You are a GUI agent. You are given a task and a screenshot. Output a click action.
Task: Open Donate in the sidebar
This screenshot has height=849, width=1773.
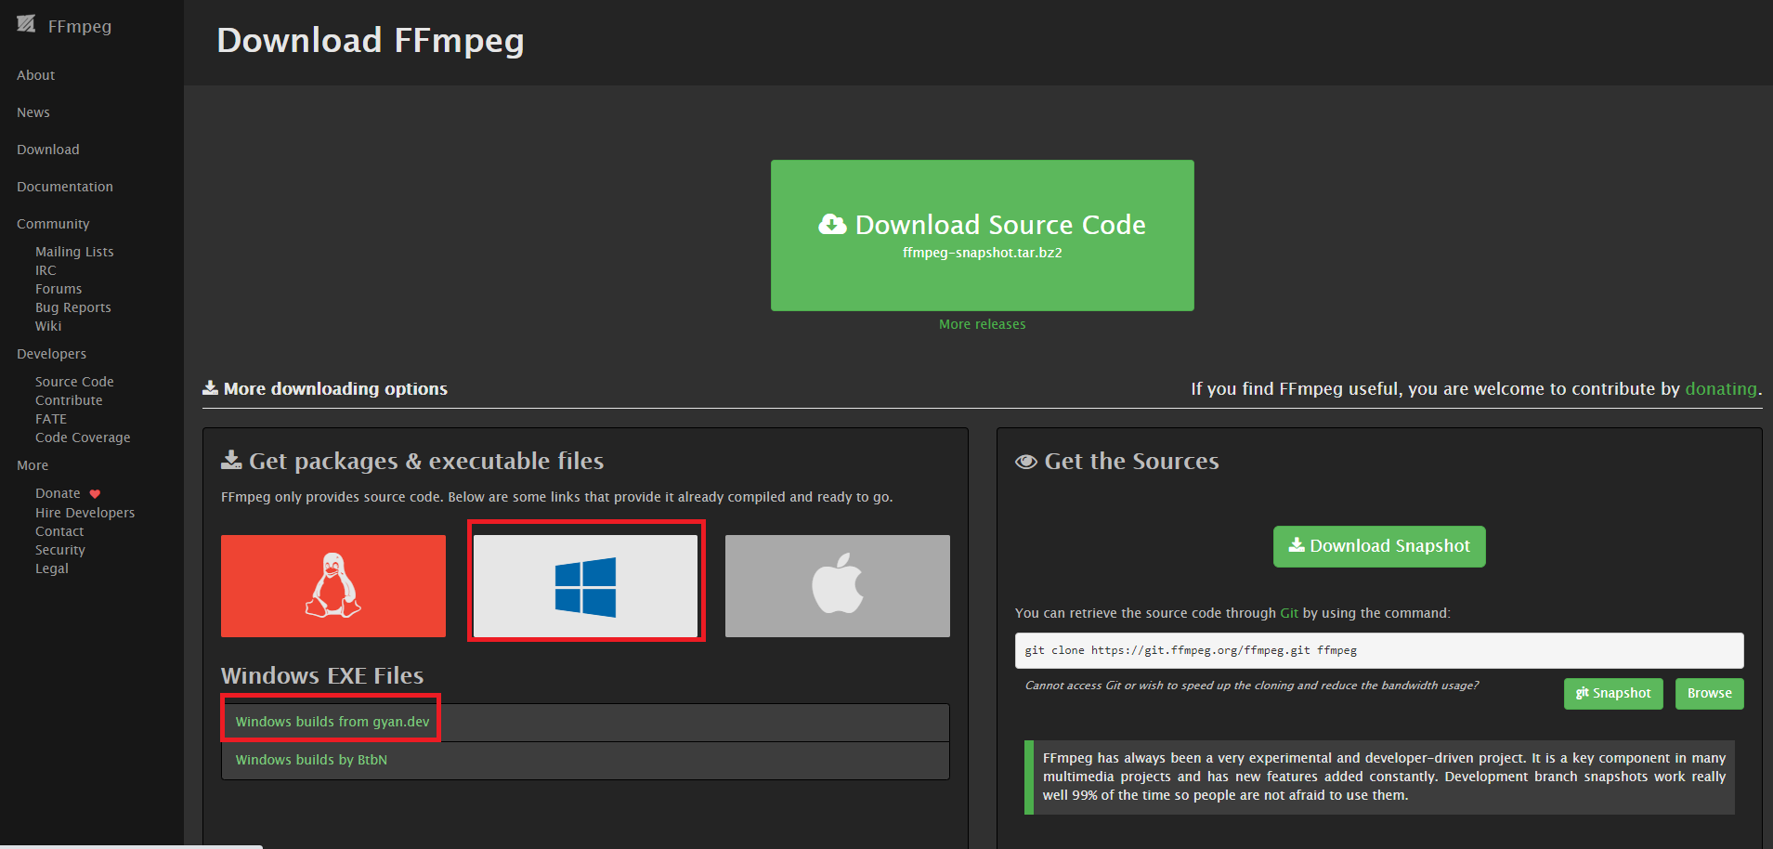coord(58,493)
